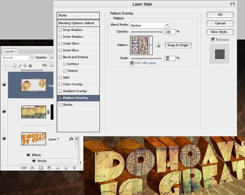The height and width of the screenshot is (195, 245).
Task: Click the Snap to Origin button
Action: (178, 45)
